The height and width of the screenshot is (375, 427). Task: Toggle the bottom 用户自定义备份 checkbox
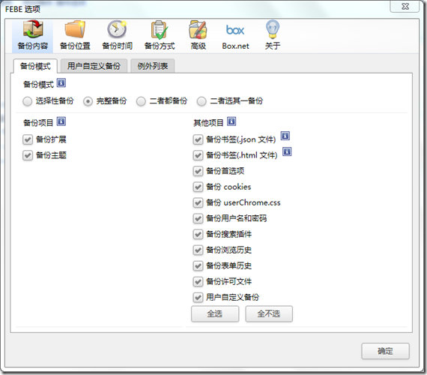(198, 297)
